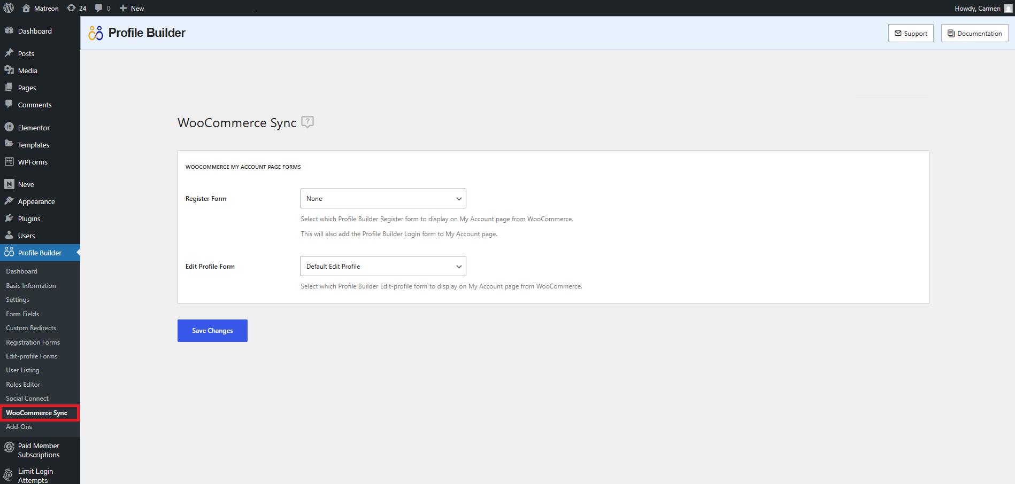This screenshot has width=1015, height=484.
Task: Click the Documentation button
Action: [975, 33]
